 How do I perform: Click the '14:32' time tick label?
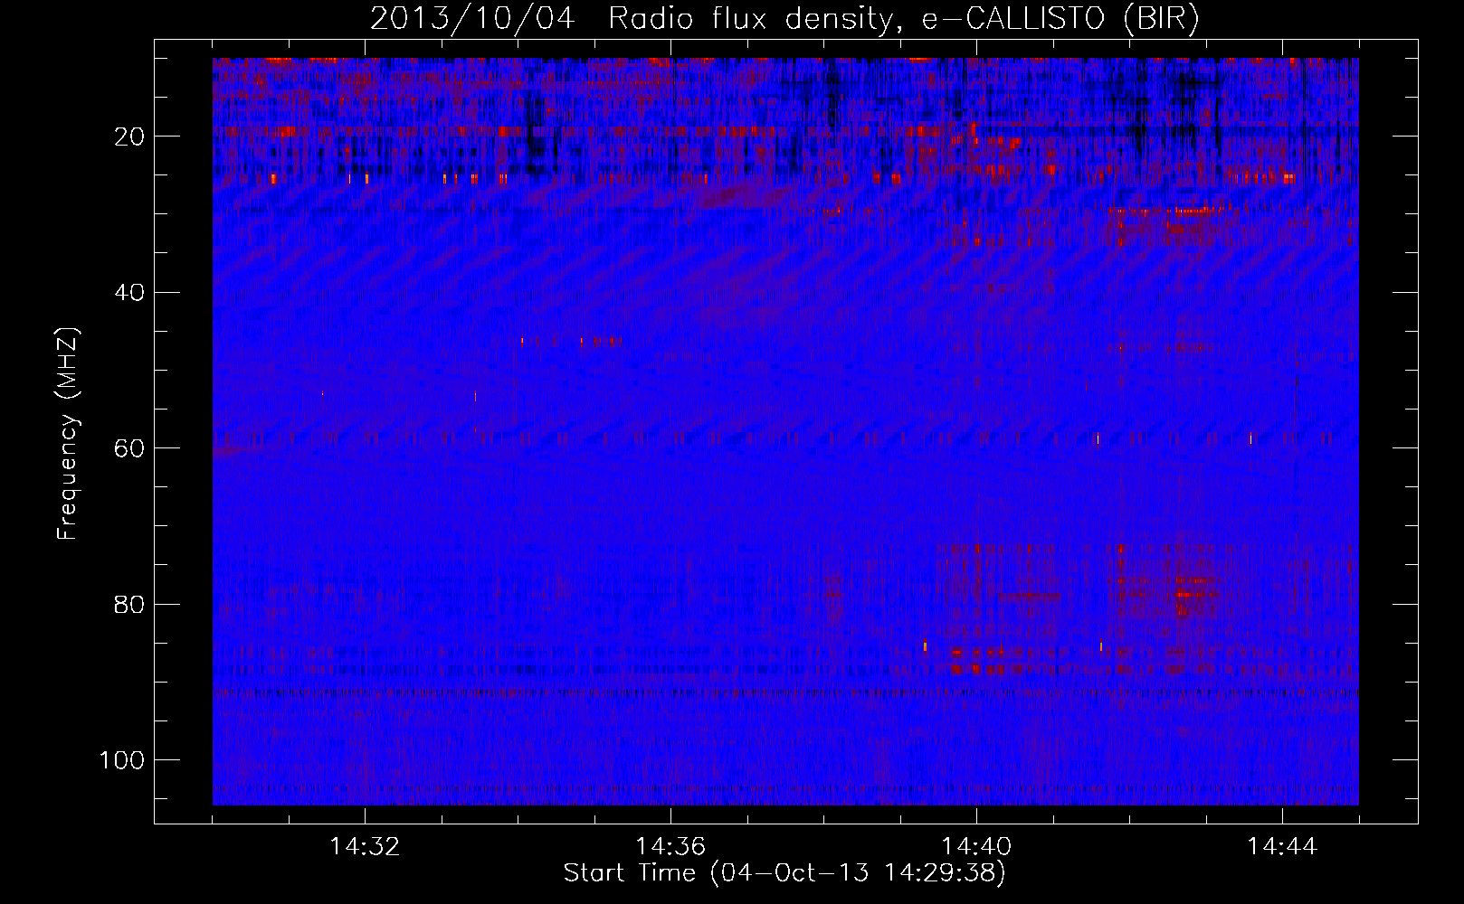(x=365, y=847)
